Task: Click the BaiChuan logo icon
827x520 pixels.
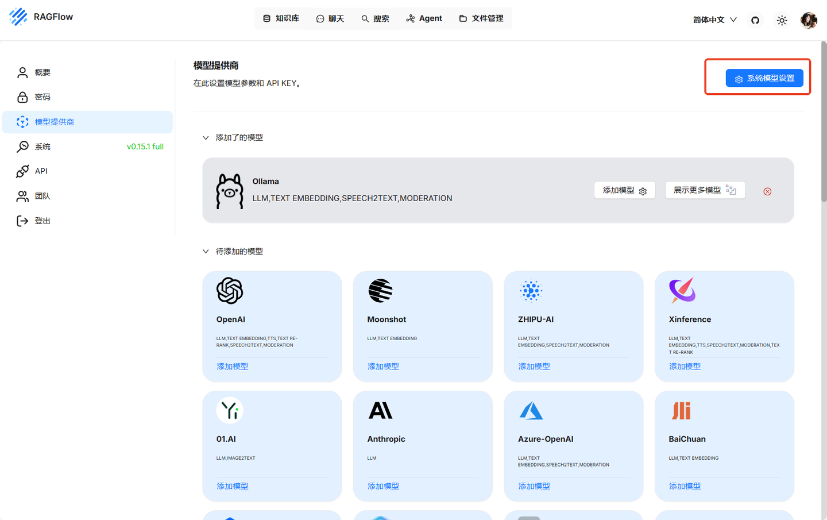Action: [x=682, y=410]
